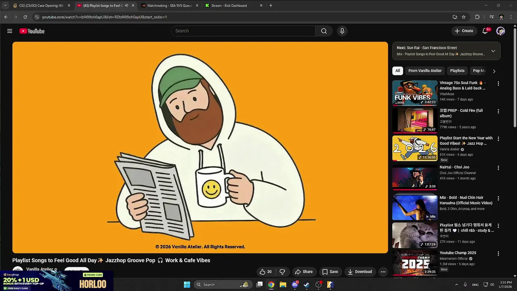Switch to the Stream - Kick Dashboard tab
The image size is (517, 291).
(x=233, y=6)
